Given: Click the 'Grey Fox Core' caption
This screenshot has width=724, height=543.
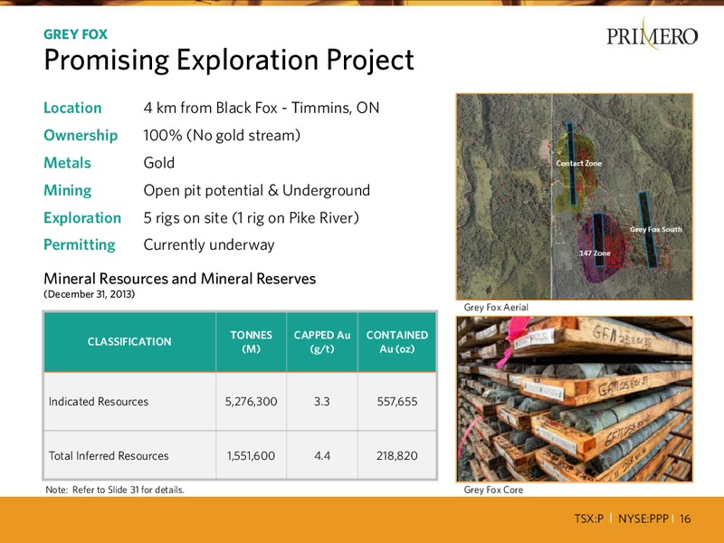Looking at the screenshot, I should tap(493, 490).
